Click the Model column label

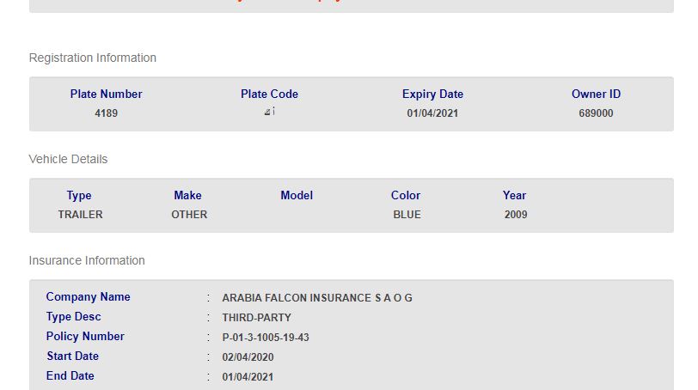297,196
